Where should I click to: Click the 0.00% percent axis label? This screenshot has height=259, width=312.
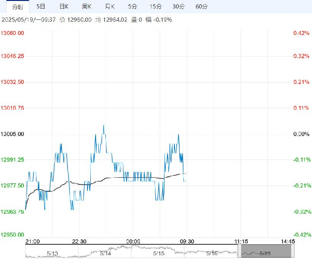click(301, 134)
